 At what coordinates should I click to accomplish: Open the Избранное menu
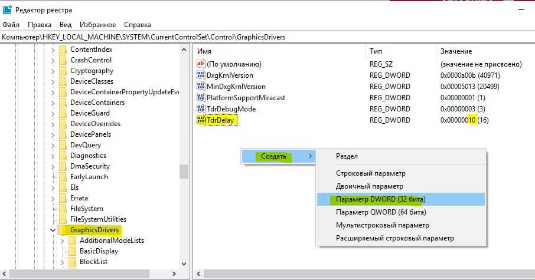tap(97, 25)
